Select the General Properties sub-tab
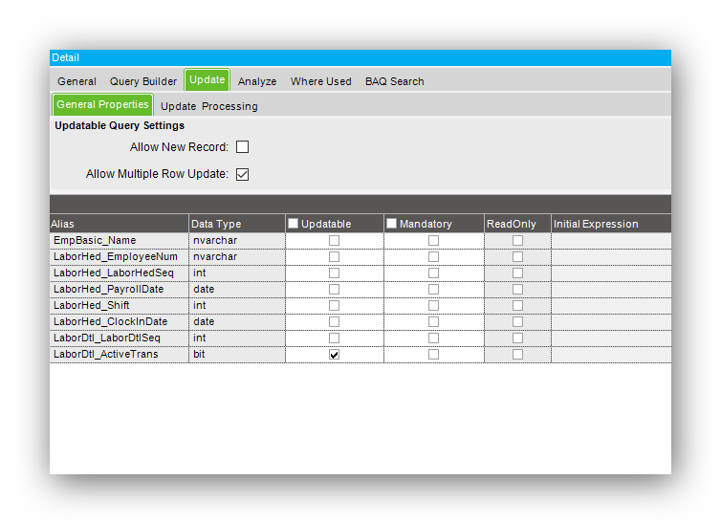Image resolution: width=721 pixels, height=524 pixels. tap(102, 104)
